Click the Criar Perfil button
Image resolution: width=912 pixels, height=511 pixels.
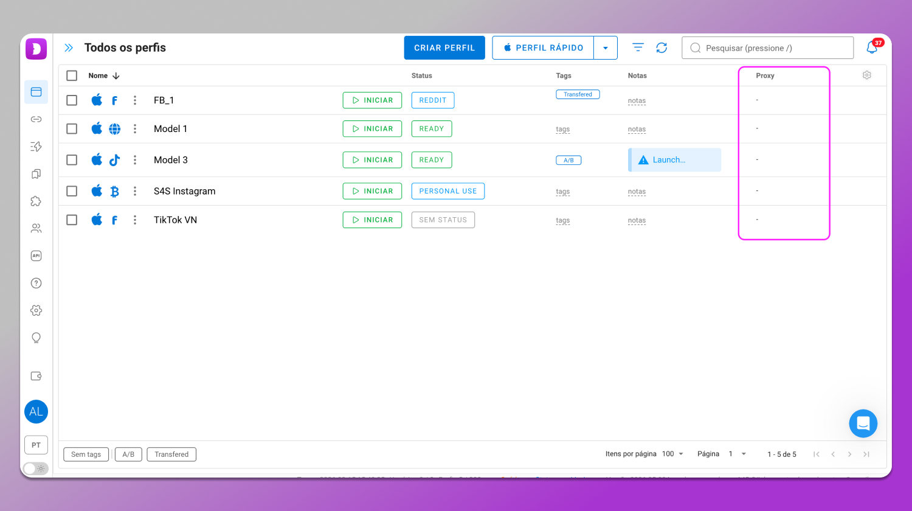tap(444, 48)
